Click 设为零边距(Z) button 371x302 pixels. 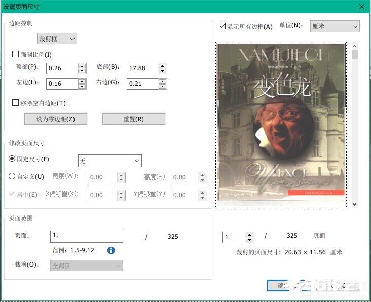click(x=56, y=119)
